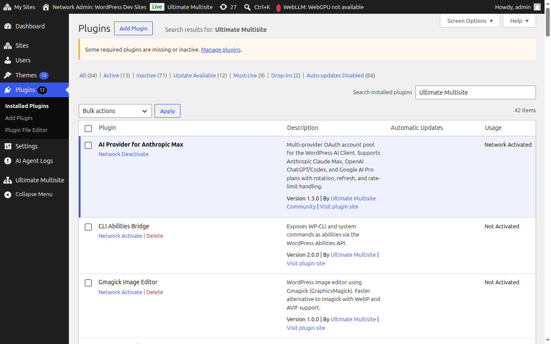Visit plugin site for CLI Abilities Bridge
The height and width of the screenshot is (344, 551).
coord(306,263)
